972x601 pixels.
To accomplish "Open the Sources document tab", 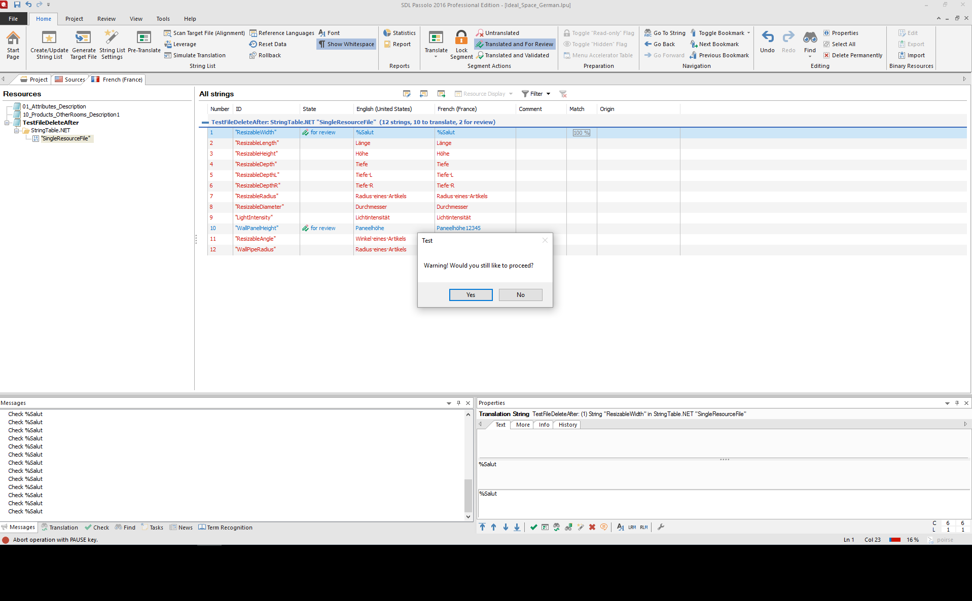I will pos(70,80).
